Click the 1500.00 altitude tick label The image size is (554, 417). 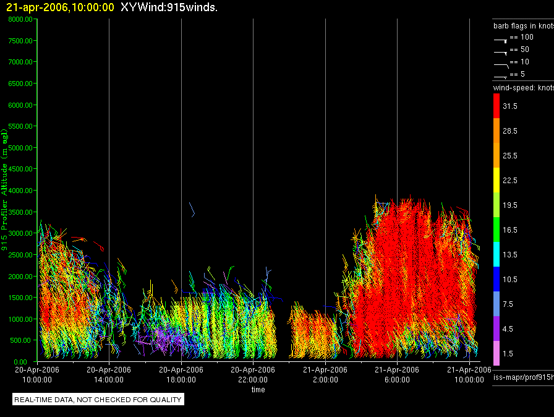point(20,298)
